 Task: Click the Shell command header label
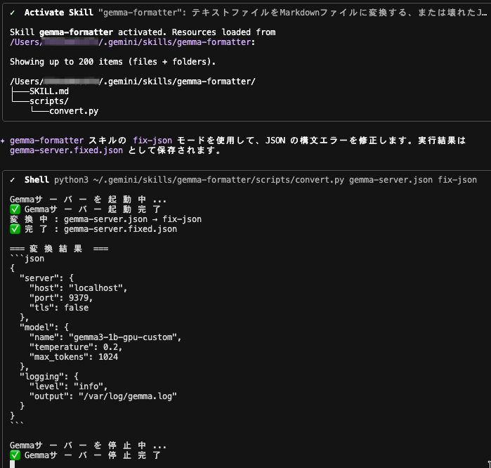click(x=37, y=180)
